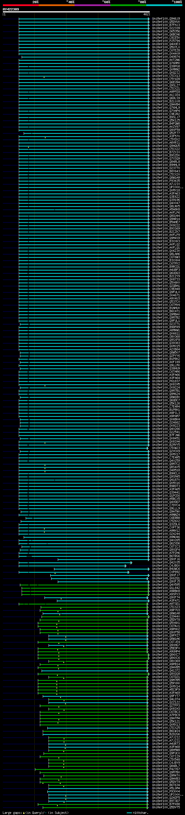Screen dimensions: 185x815
Task: Click the label UniRef100_Q9FPZ7
Action: tap(166, 636)
